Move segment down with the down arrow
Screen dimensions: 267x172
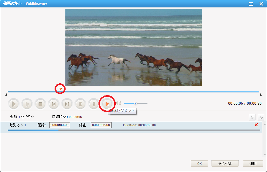261,117
